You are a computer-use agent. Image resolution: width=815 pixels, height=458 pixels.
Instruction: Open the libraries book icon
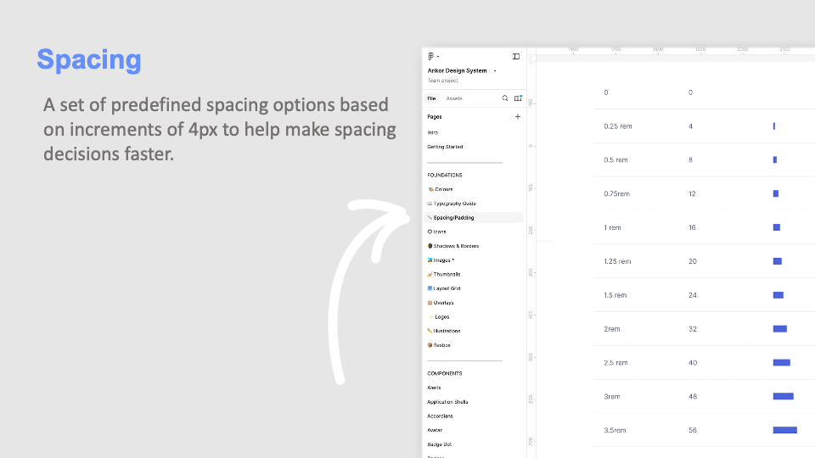(518, 98)
